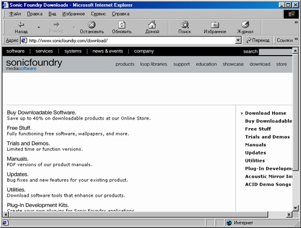
Task: Open the Forward button history dropdown arrow
Action: click(74, 27)
